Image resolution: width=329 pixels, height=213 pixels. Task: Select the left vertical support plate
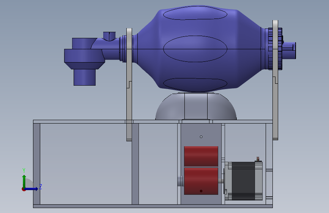129,84
